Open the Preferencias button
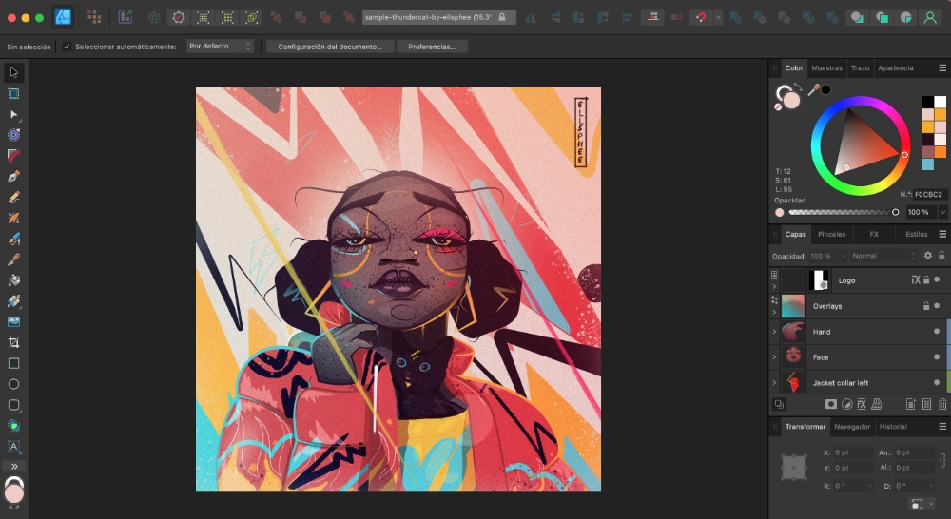Screen dimensions: 951x519 point(432,47)
